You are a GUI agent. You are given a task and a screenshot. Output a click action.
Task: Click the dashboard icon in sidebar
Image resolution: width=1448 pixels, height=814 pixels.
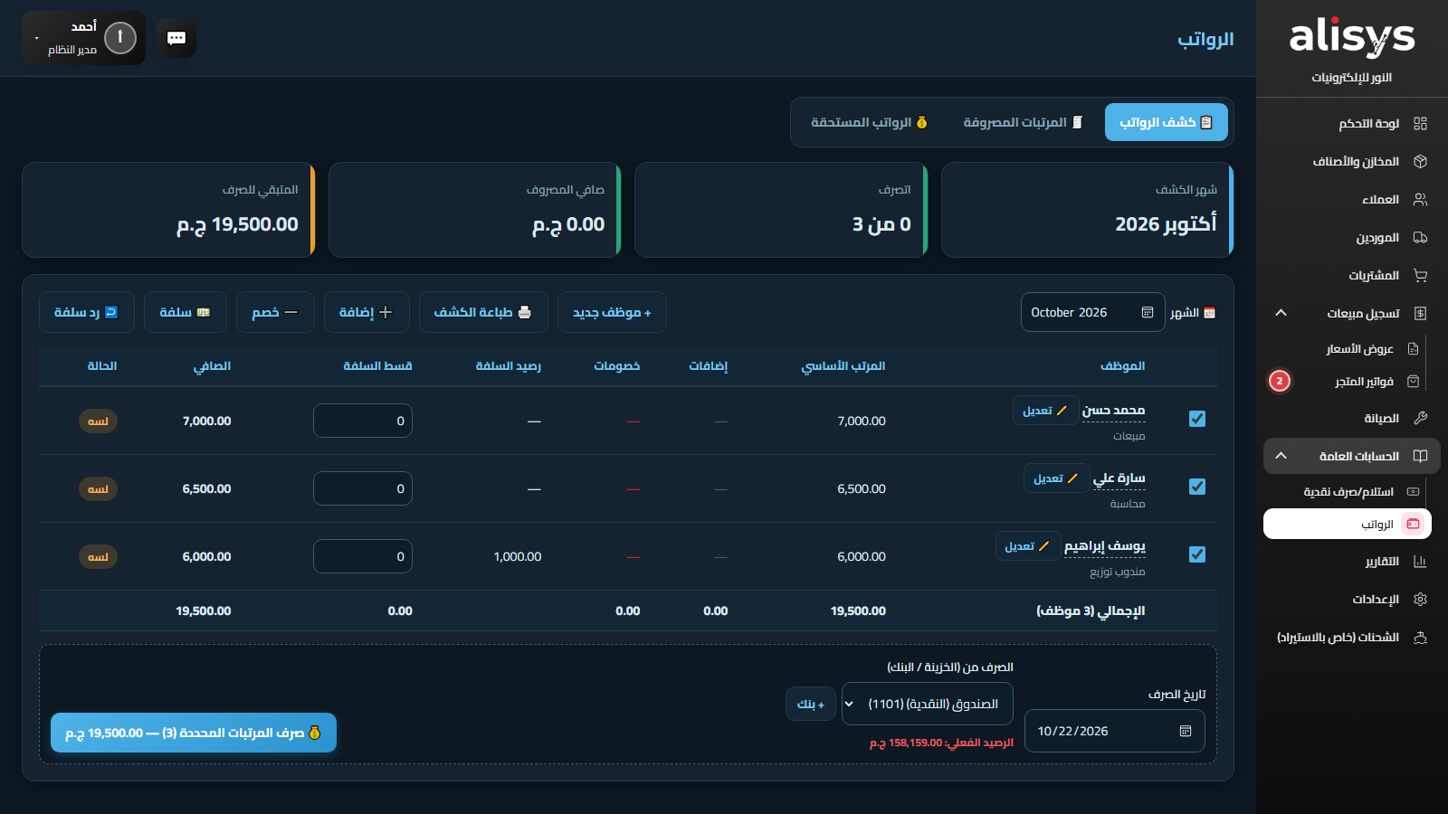point(1420,124)
